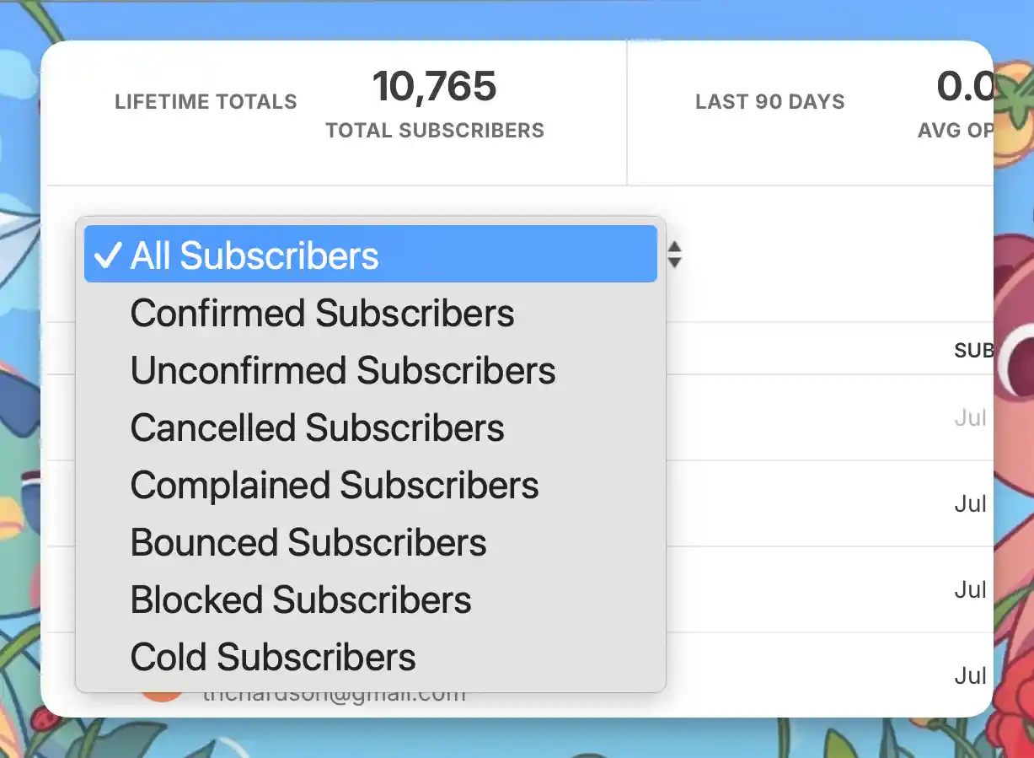Click the Lifetime Totals heading
1034x758 pixels.
pyautogui.click(x=206, y=103)
